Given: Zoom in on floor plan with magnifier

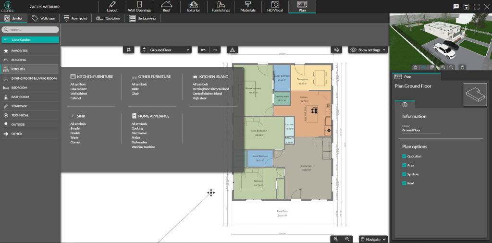Looking at the screenshot, I should click(336, 239).
